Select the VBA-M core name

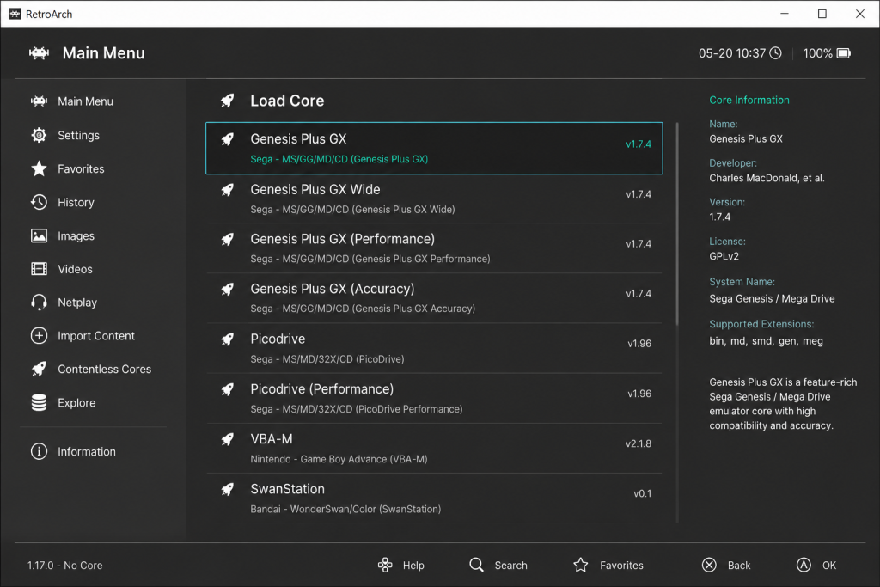pyautogui.click(x=271, y=439)
